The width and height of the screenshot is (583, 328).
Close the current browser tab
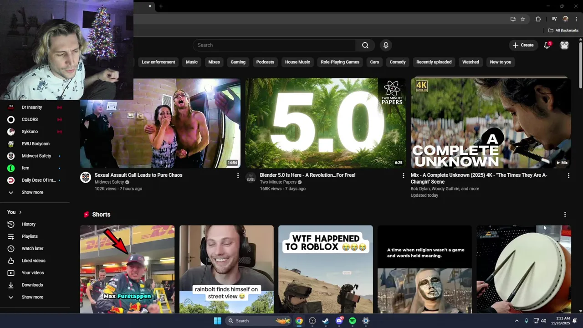(150, 6)
